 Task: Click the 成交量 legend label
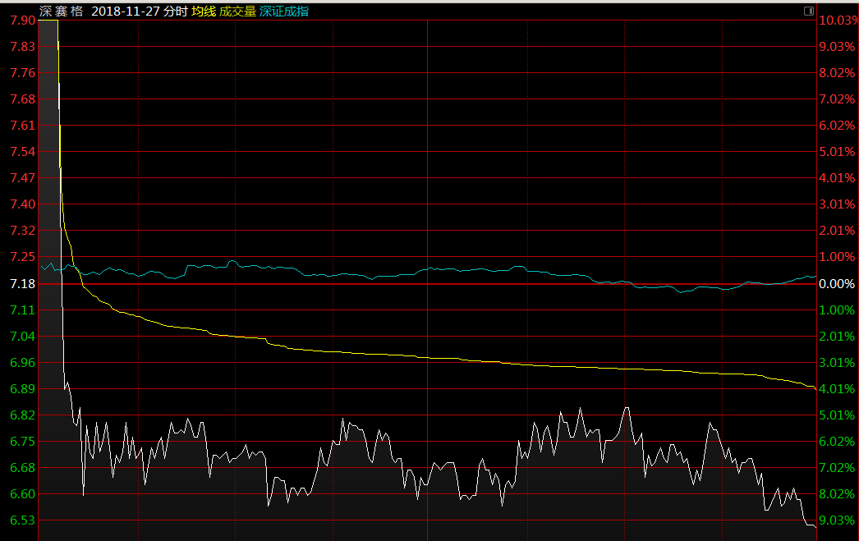point(237,11)
